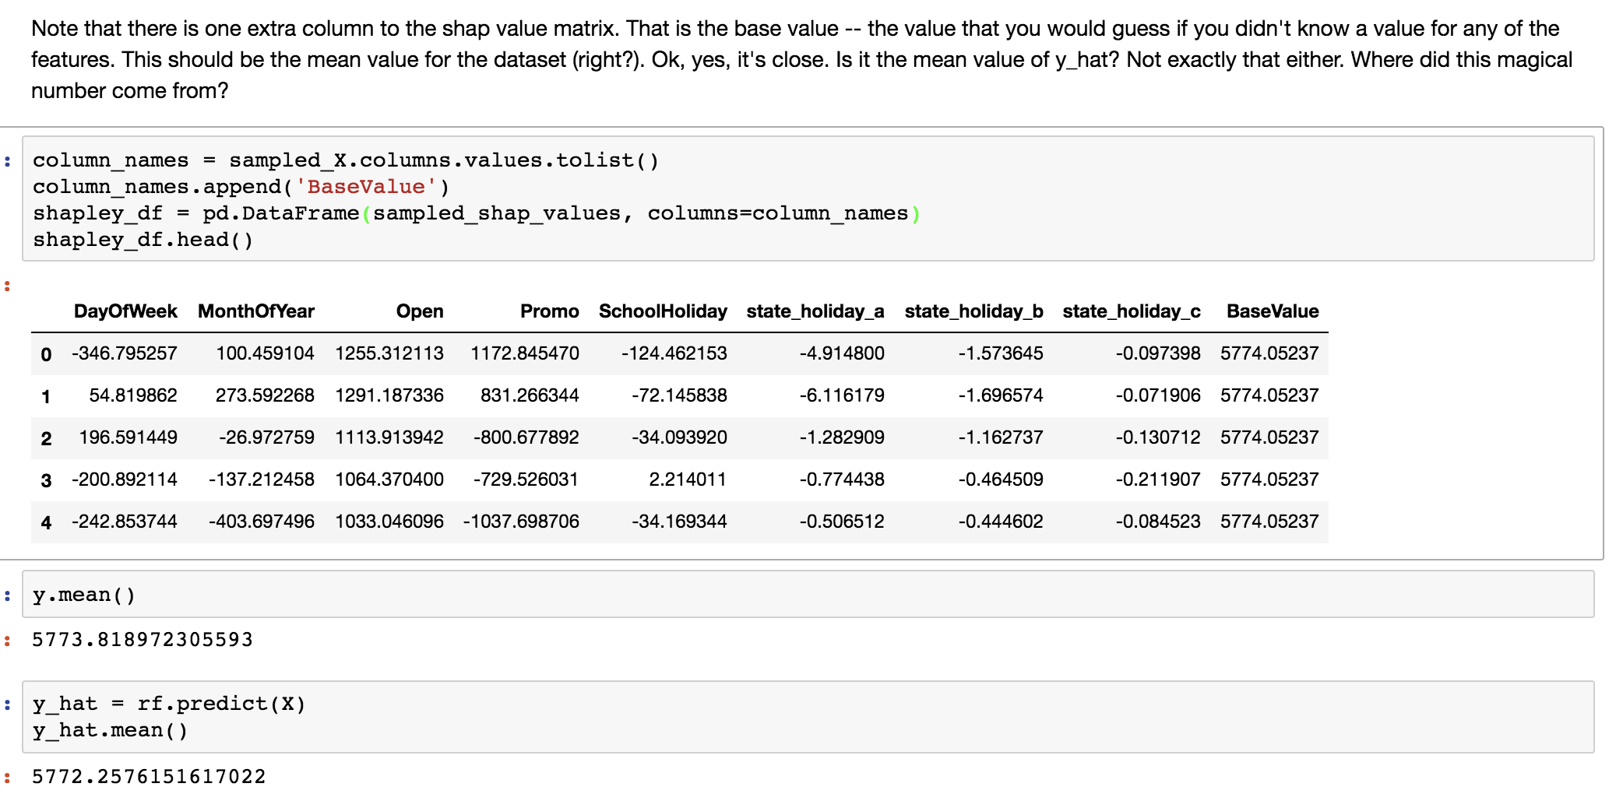Click the SchoolHoliday column header

[662, 311]
